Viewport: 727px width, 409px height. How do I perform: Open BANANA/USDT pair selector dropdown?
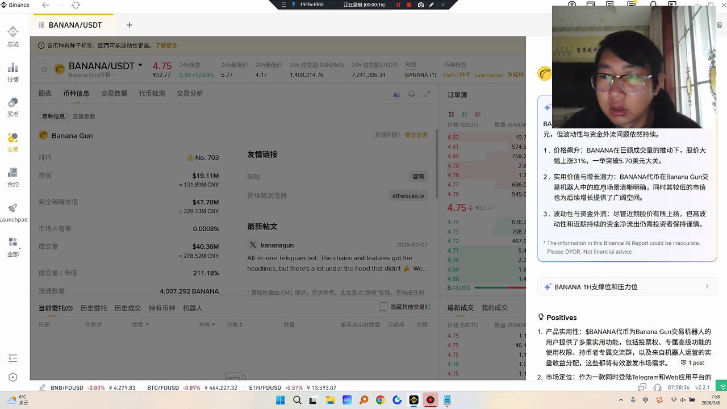[x=140, y=65]
